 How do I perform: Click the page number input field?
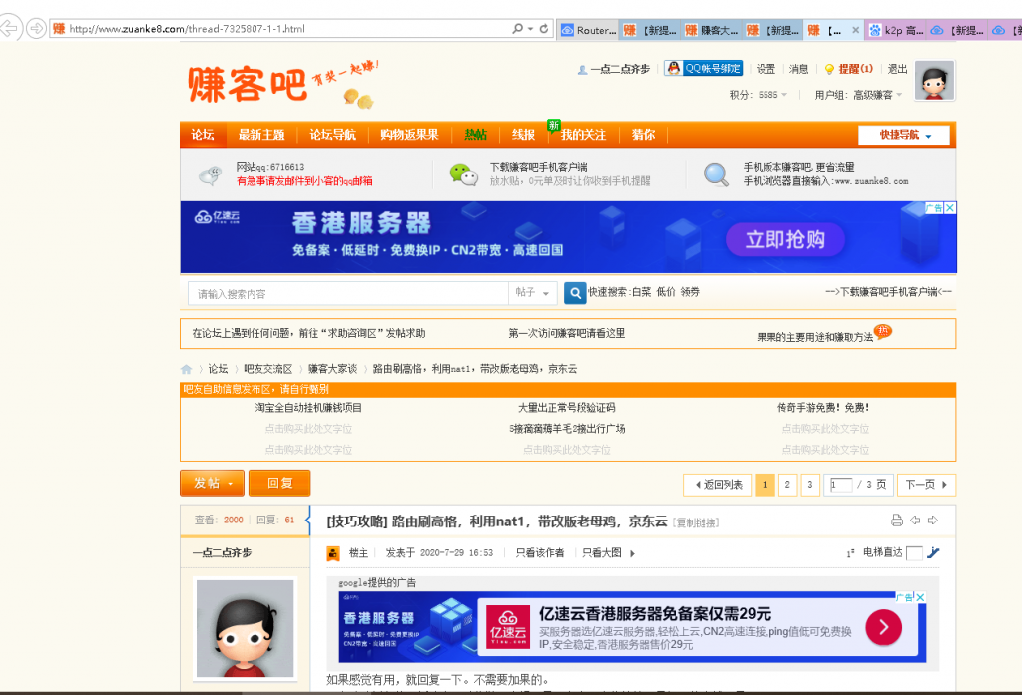pyautogui.click(x=840, y=485)
